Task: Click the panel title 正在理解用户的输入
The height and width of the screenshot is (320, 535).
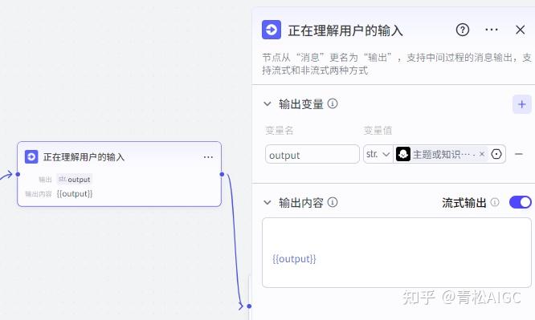Action: [x=345, y=30]
